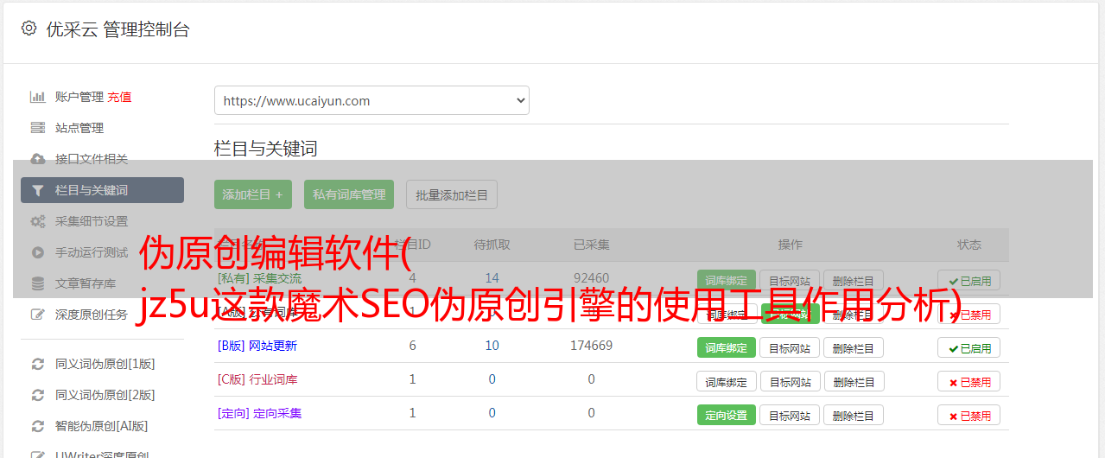1105x458 pixels.
Task: Click 目标网站 in the 行业词库 row
Action: coord(790,381)
